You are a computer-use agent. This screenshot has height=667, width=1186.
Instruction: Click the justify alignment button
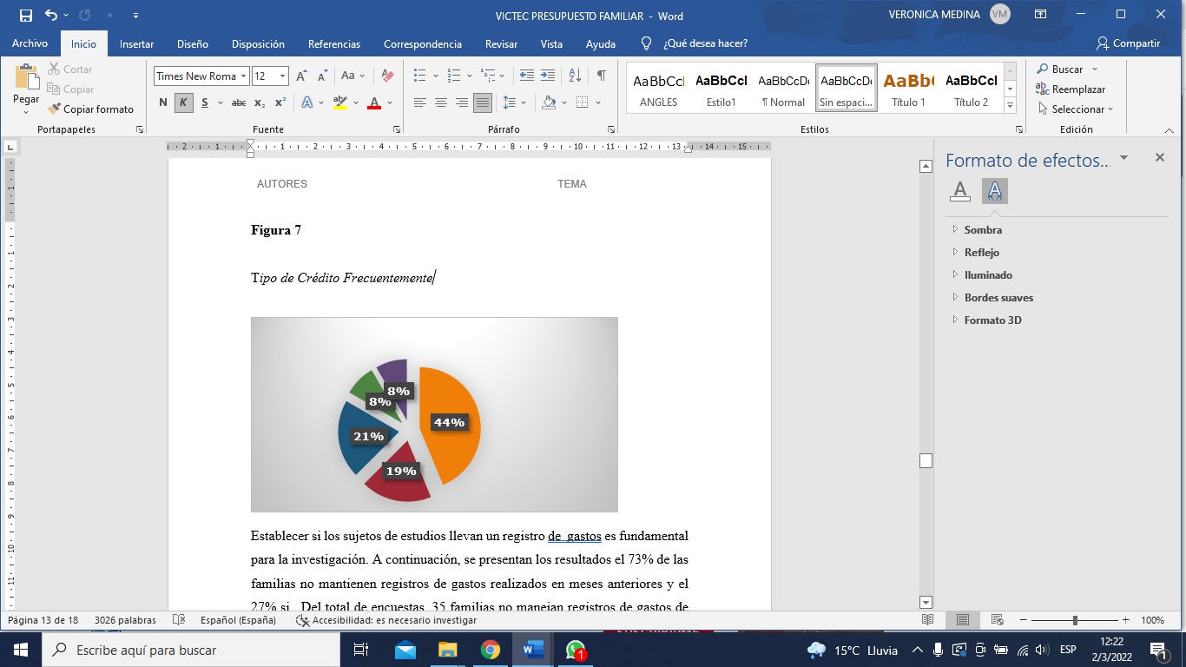click(x=483, y=102)
